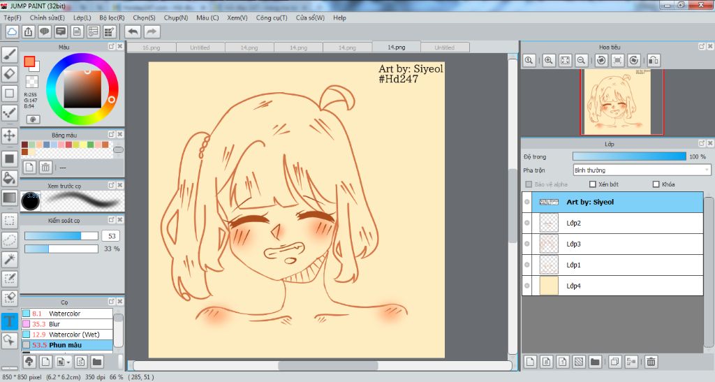Select the Eraser tool

(x=10, y=74)
